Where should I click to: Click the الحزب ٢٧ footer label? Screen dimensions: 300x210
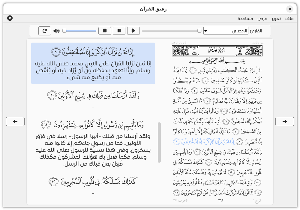click(x=180, y=200)
